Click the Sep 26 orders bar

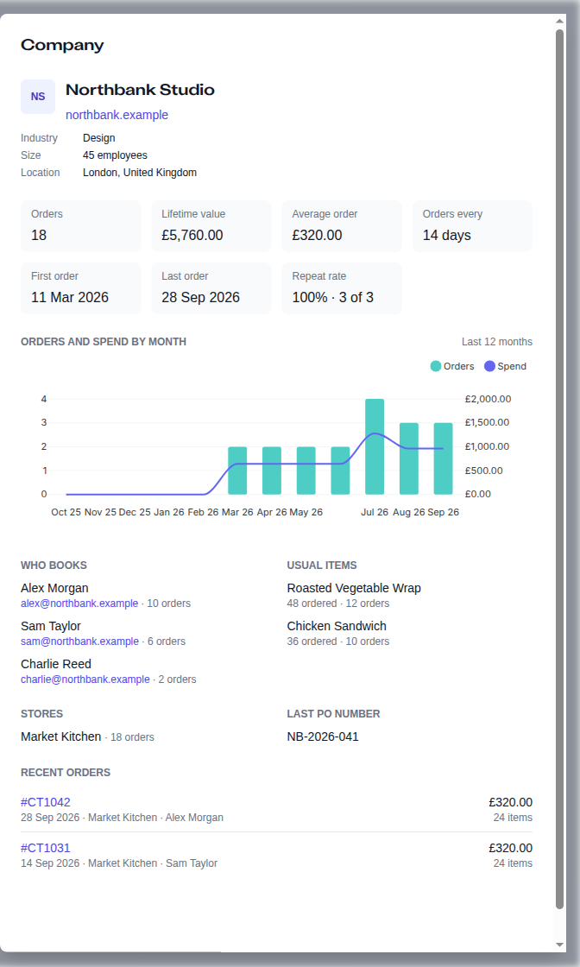click(443, 458)
